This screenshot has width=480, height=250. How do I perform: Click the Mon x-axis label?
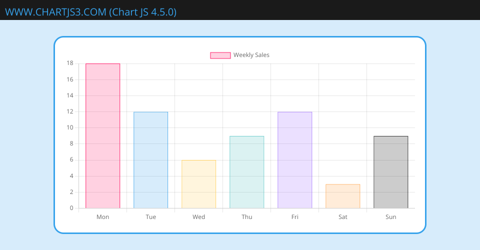click(x=102, y=217)
